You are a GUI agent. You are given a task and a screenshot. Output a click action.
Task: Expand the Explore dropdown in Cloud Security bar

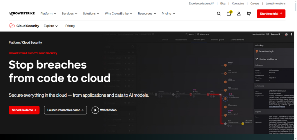[51, 26]
